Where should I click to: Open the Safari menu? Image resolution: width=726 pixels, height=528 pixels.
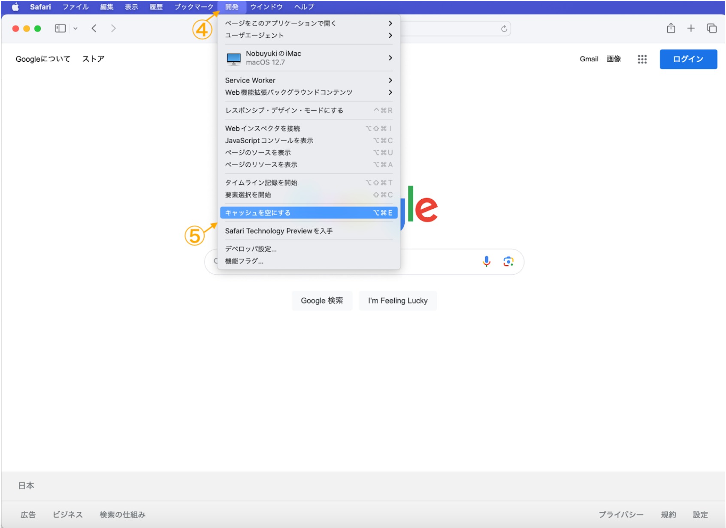point(40,7)
